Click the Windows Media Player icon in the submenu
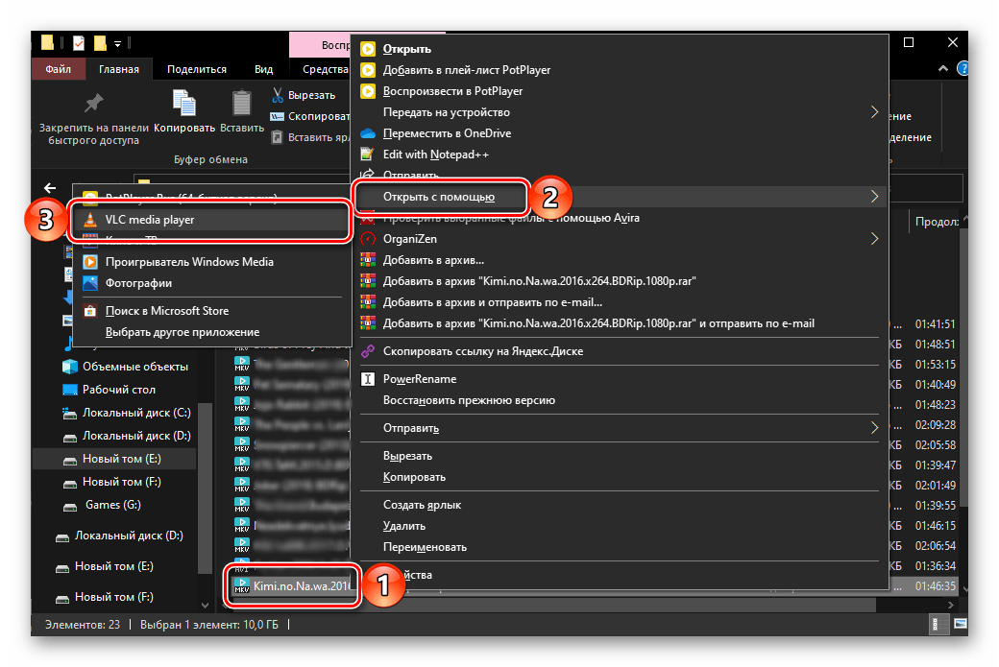999x667 pixels. (90, 262)
